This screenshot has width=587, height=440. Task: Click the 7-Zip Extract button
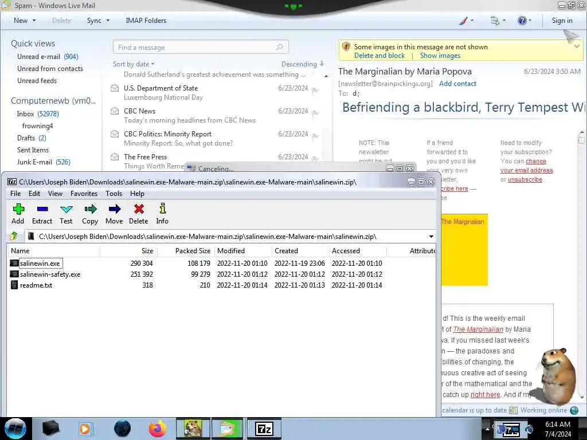42,214
